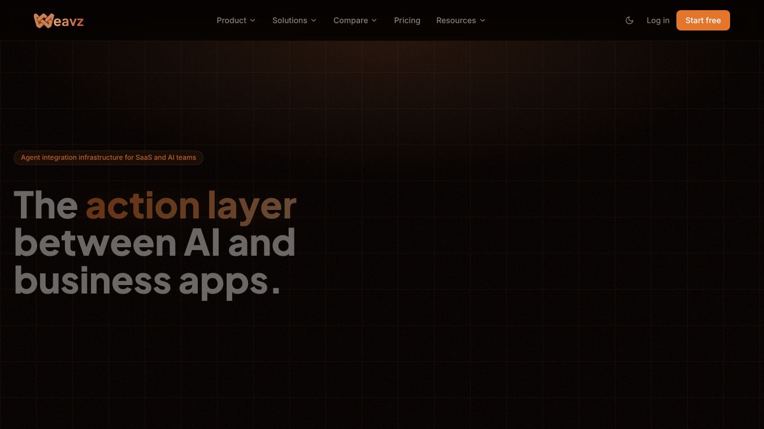
Task: Expand the Product dropdown menu
Action: pos(236,20)
